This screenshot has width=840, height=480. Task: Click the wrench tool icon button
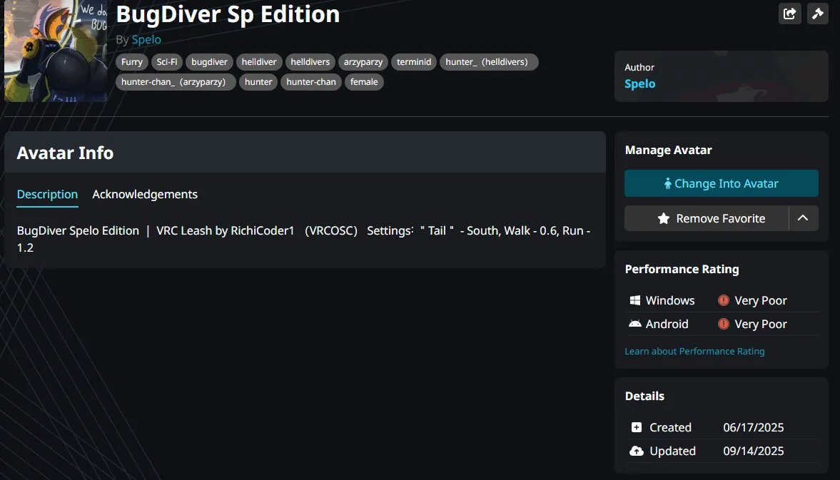[817, 14]
